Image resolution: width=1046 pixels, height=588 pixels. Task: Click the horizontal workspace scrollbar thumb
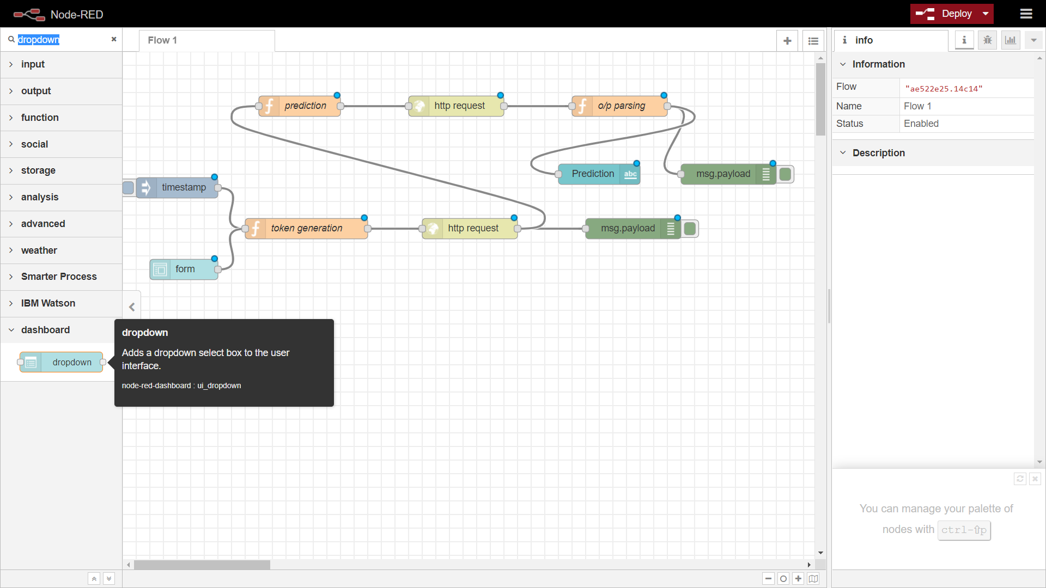[x=202, y=565]
